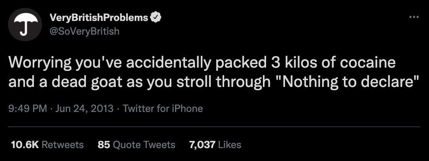The height and width of the screenshot is (161, 429).
Task: Show the Likes label list
Action: (x=229, y=144)
